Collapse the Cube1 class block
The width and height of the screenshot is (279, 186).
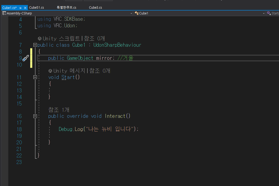click(35, 45)
